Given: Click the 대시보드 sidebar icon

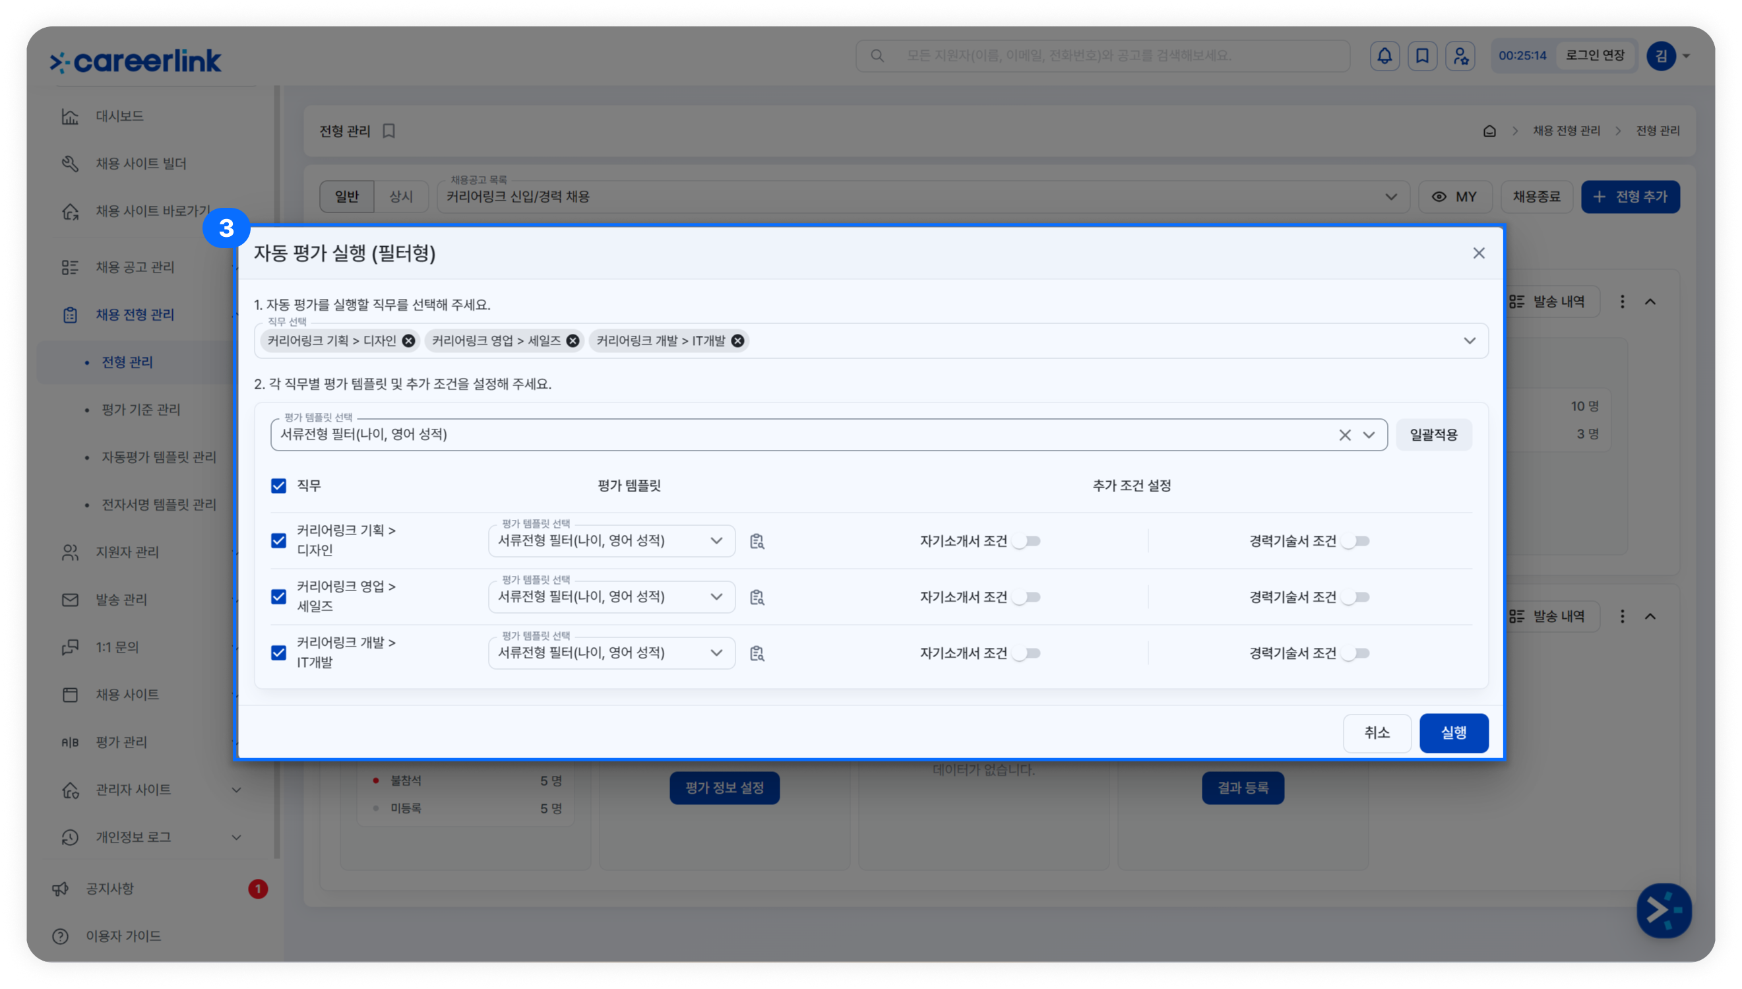Looking at the screenshot, I should point(70,116).
